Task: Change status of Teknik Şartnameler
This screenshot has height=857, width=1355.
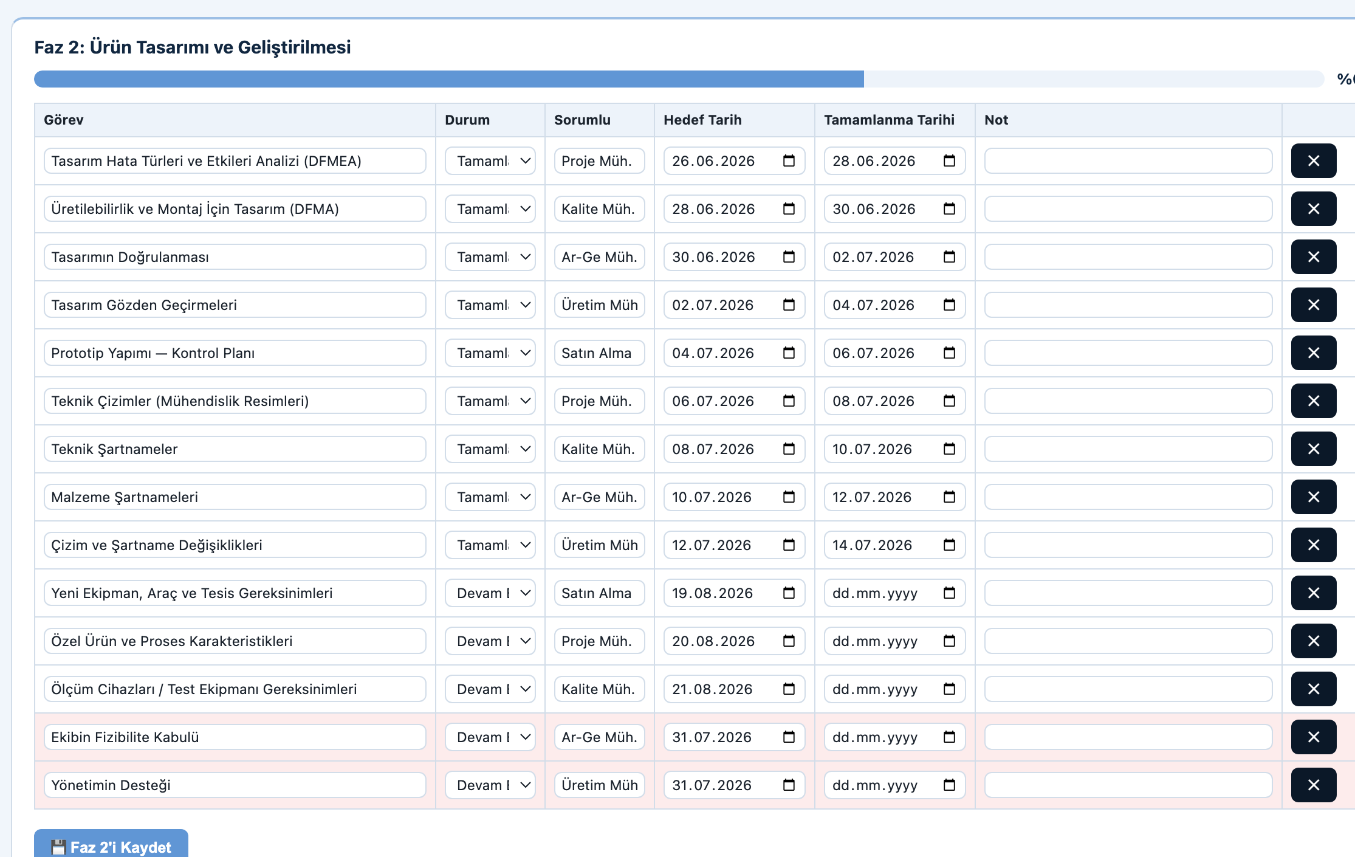Action: 490,449
